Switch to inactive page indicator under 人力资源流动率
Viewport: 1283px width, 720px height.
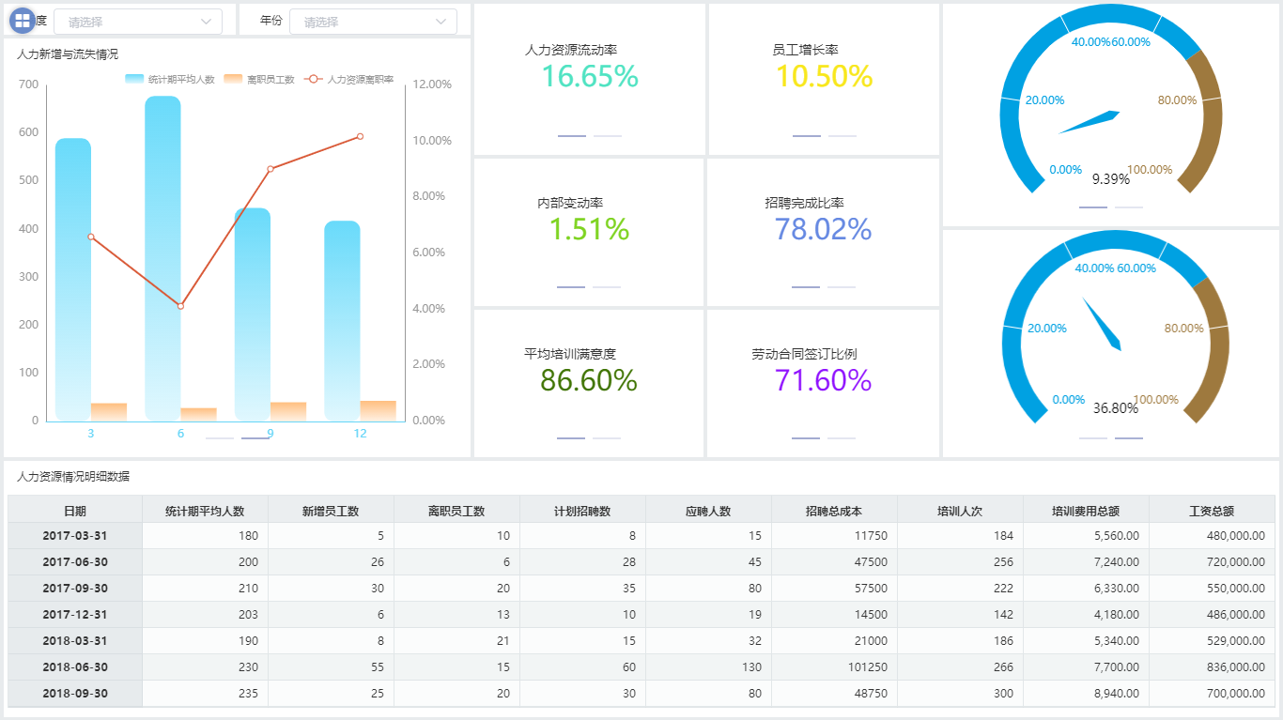click(x=607, y=136)
